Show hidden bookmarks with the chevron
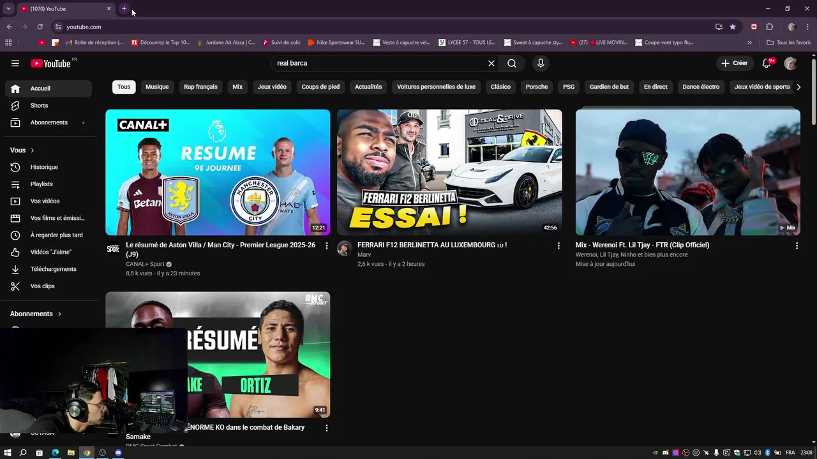Screen dimensions: 817x459 (x=749, y=43)
